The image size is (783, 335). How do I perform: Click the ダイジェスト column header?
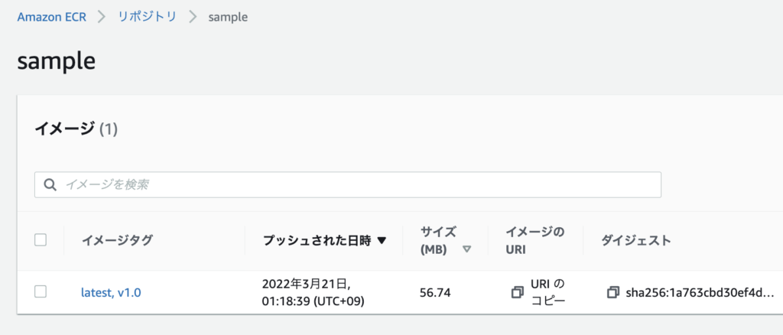[x=636, y=240]
